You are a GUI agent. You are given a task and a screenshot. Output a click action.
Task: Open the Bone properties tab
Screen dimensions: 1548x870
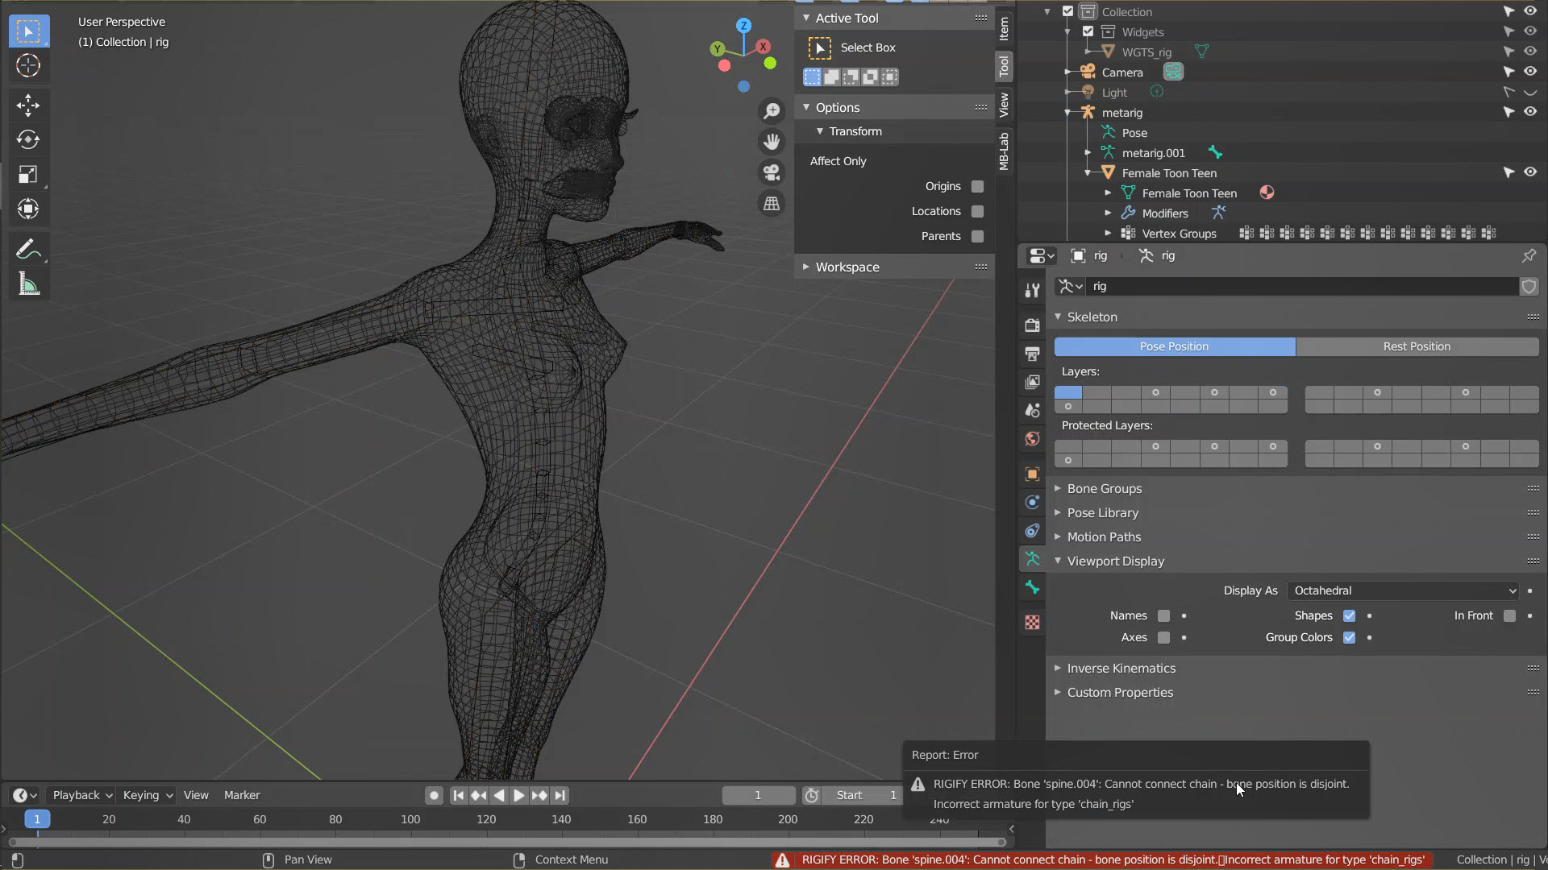[x=1032, y=587]
